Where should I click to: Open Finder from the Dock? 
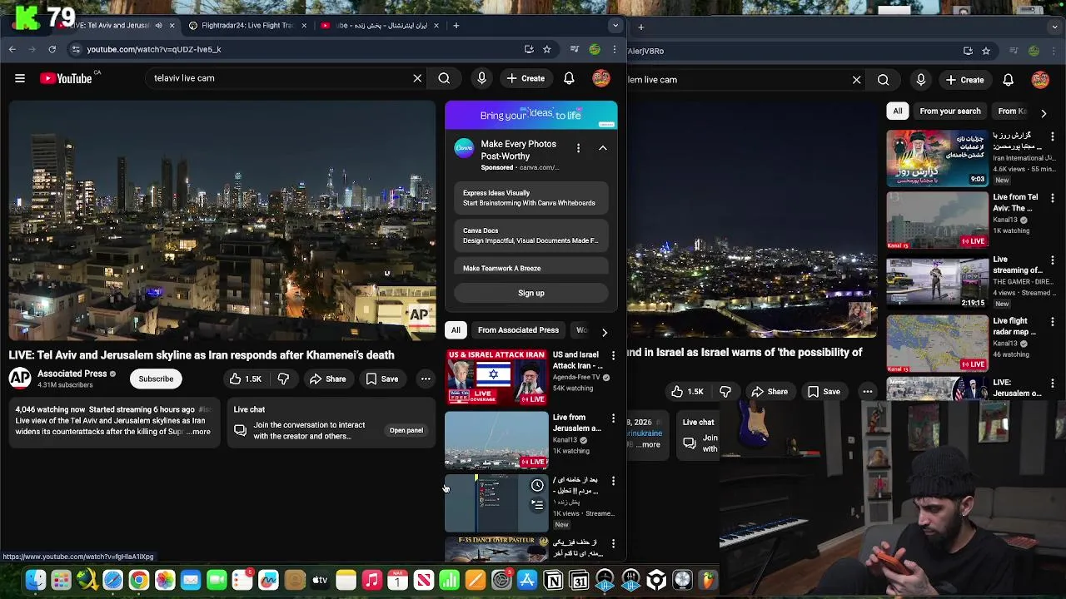pos(35,580)
